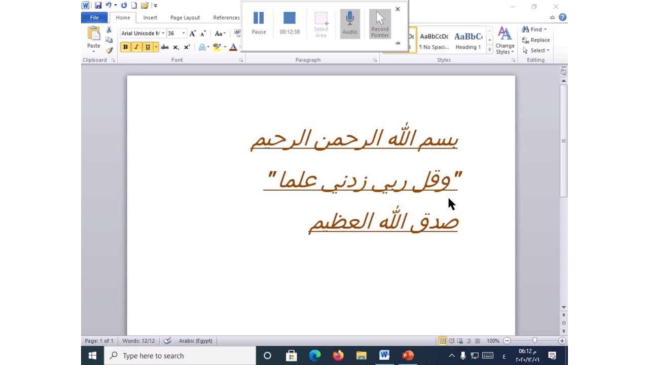Toggle Underline formatting off

pyautogui.click(x=148, y=47)
